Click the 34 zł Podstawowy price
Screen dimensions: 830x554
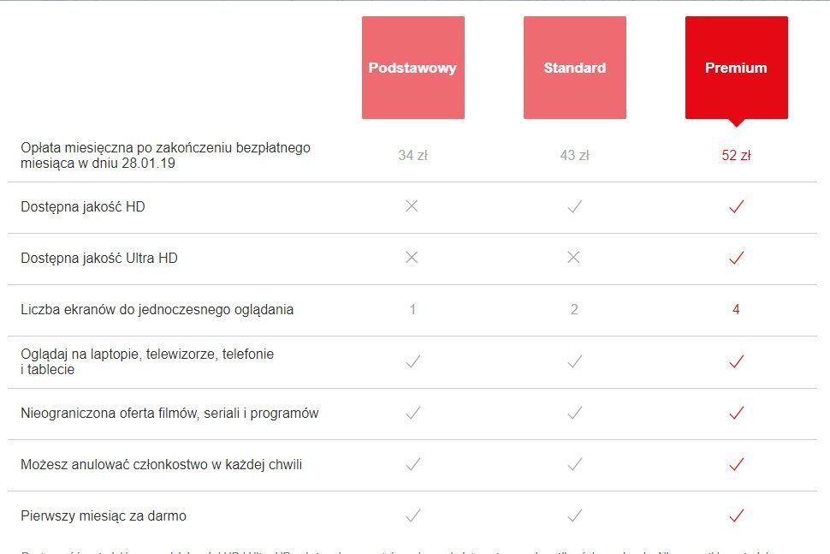click(412, 155)
